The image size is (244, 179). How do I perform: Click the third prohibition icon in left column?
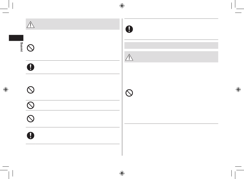click(x=31, y=105)
